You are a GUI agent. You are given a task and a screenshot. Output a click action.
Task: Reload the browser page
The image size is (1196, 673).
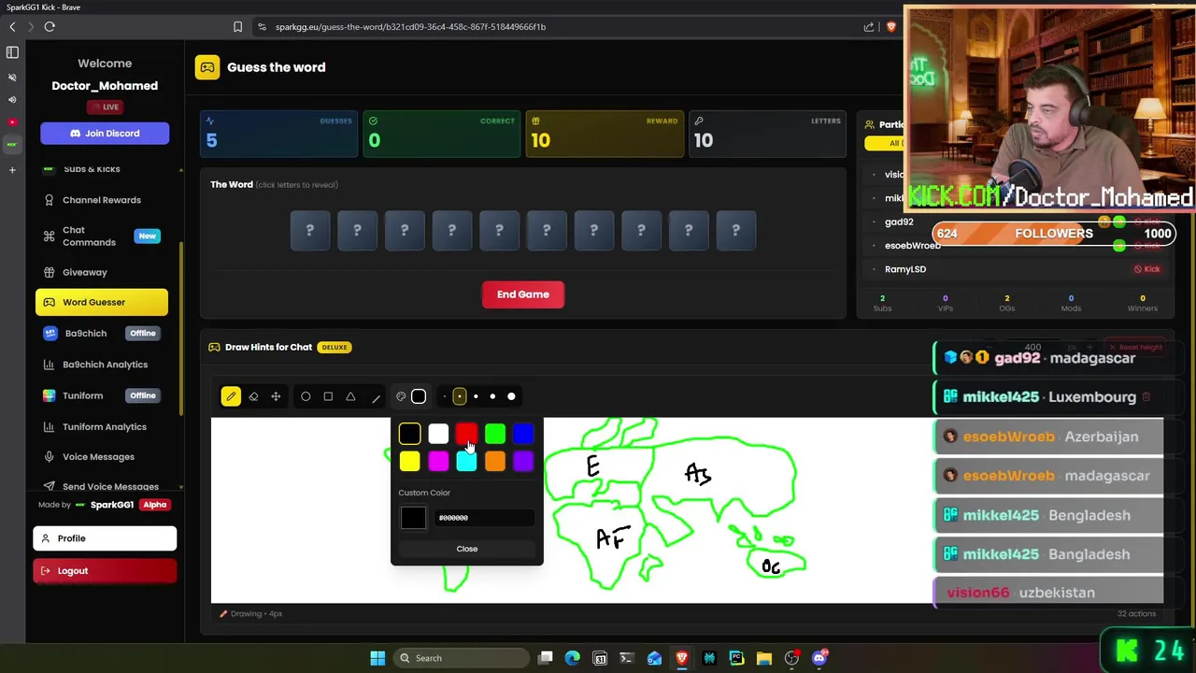[x=50, y=27]
